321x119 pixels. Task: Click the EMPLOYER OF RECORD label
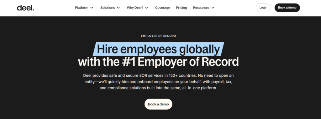point(158,36)
